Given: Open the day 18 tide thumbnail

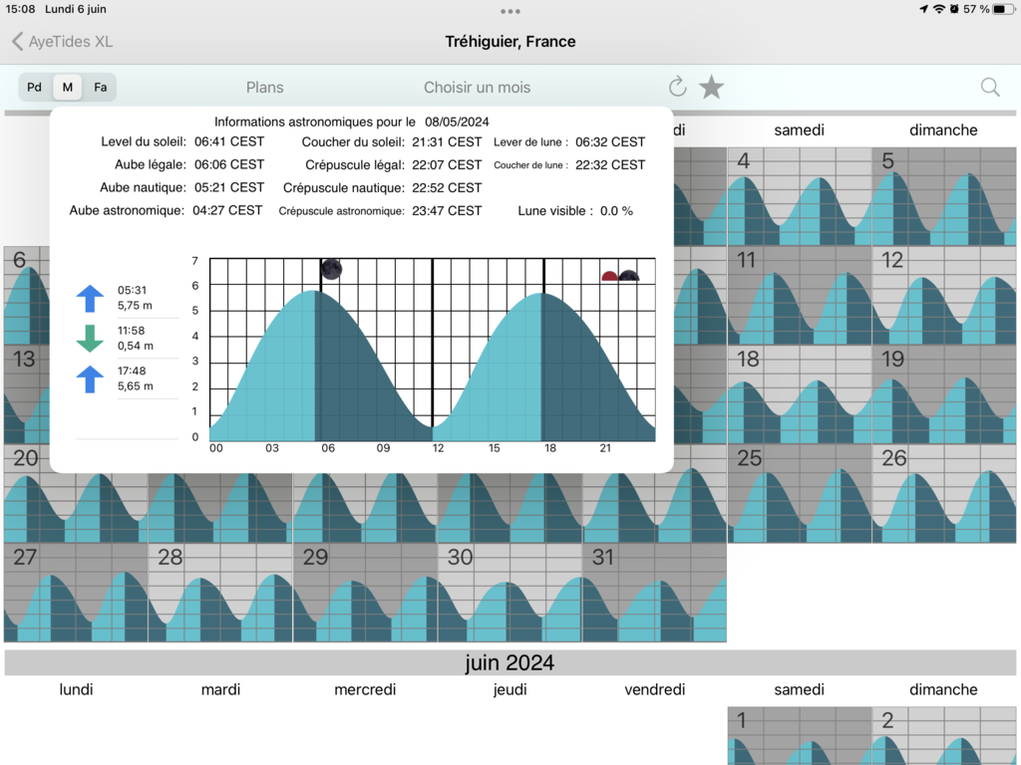Looking at the screenshot, I should coord(799,394).
